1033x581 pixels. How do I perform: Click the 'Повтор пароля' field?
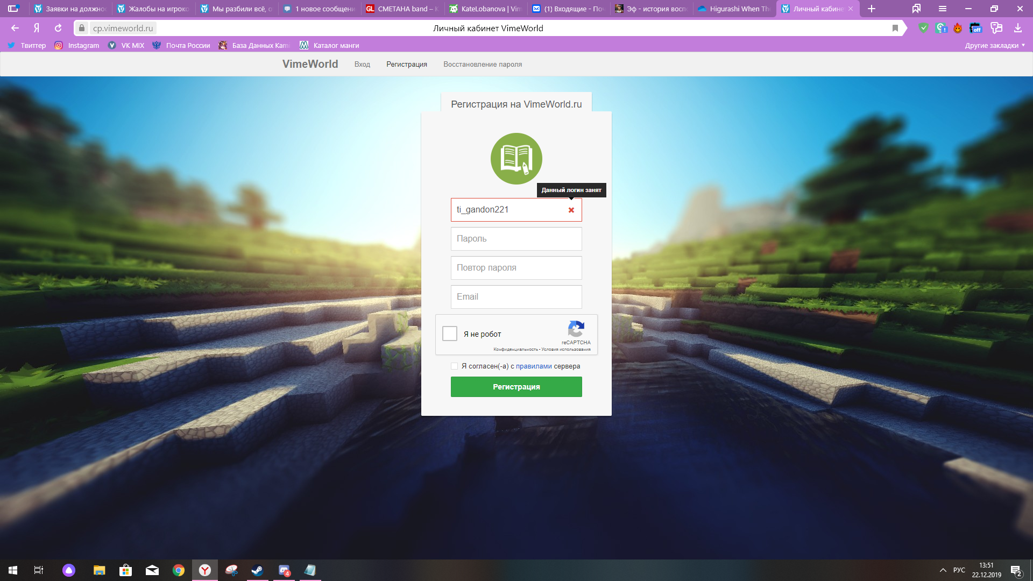516,268
